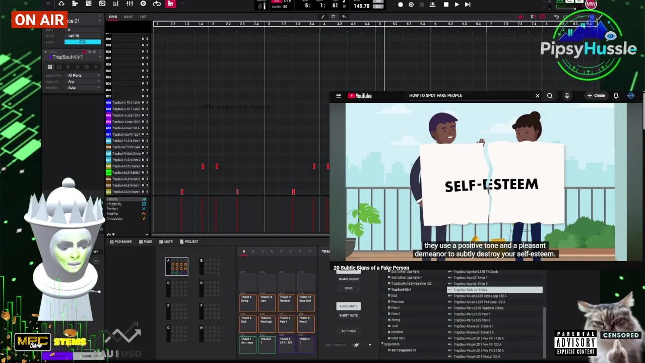Select the highlighted red track view icon

click(x=170, y=4)
